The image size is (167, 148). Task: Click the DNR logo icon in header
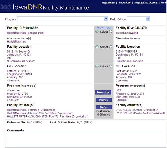[6, 7]
